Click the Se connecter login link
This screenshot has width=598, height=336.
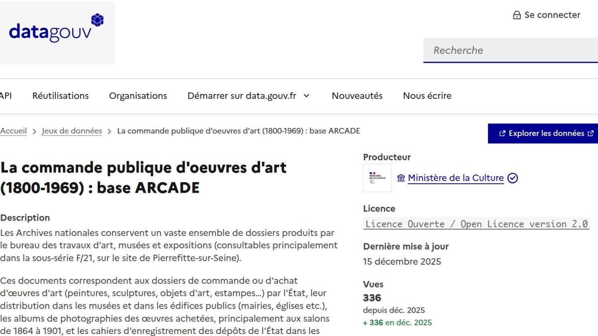coord(552,15)
